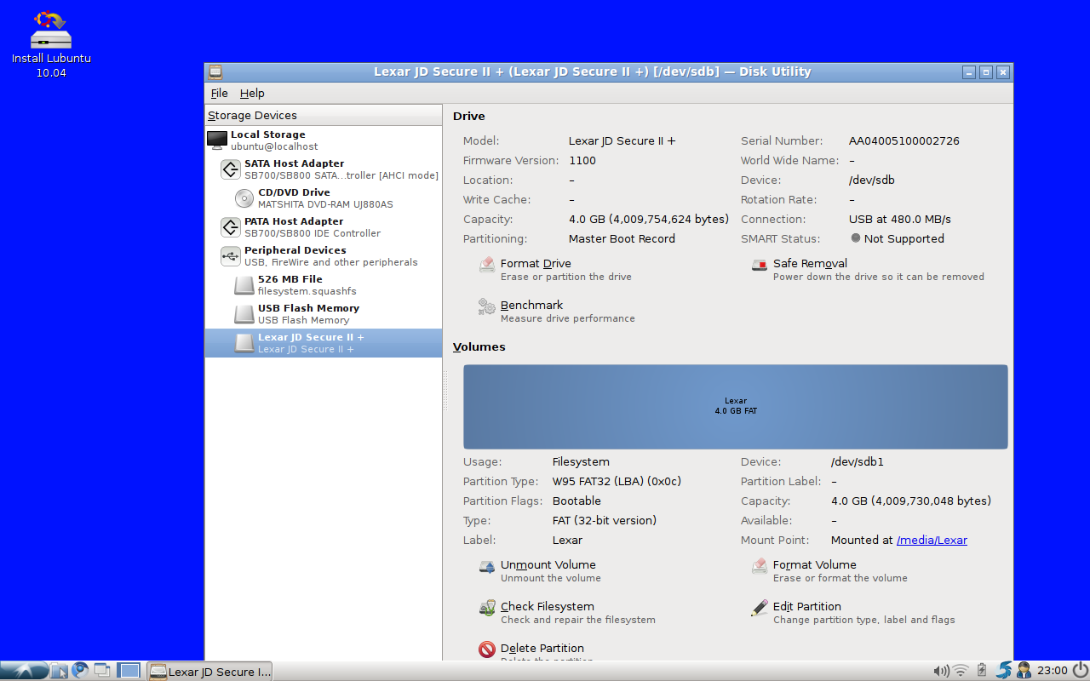Click the pane divider grip handle
The height and width of the screenshot is (681, 1090).
tap(445, 392)
